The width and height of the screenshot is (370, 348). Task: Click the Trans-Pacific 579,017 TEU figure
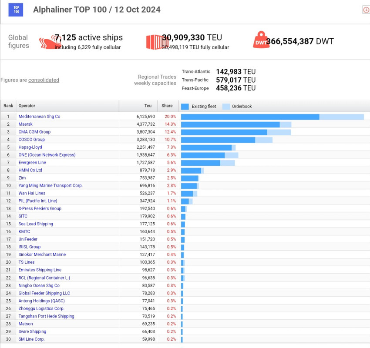click(x=236, y=80)
